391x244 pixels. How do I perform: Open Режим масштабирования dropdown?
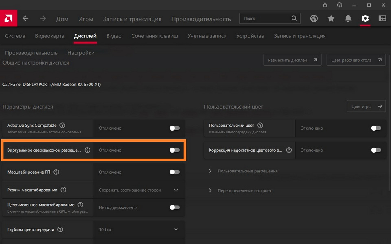139,190
